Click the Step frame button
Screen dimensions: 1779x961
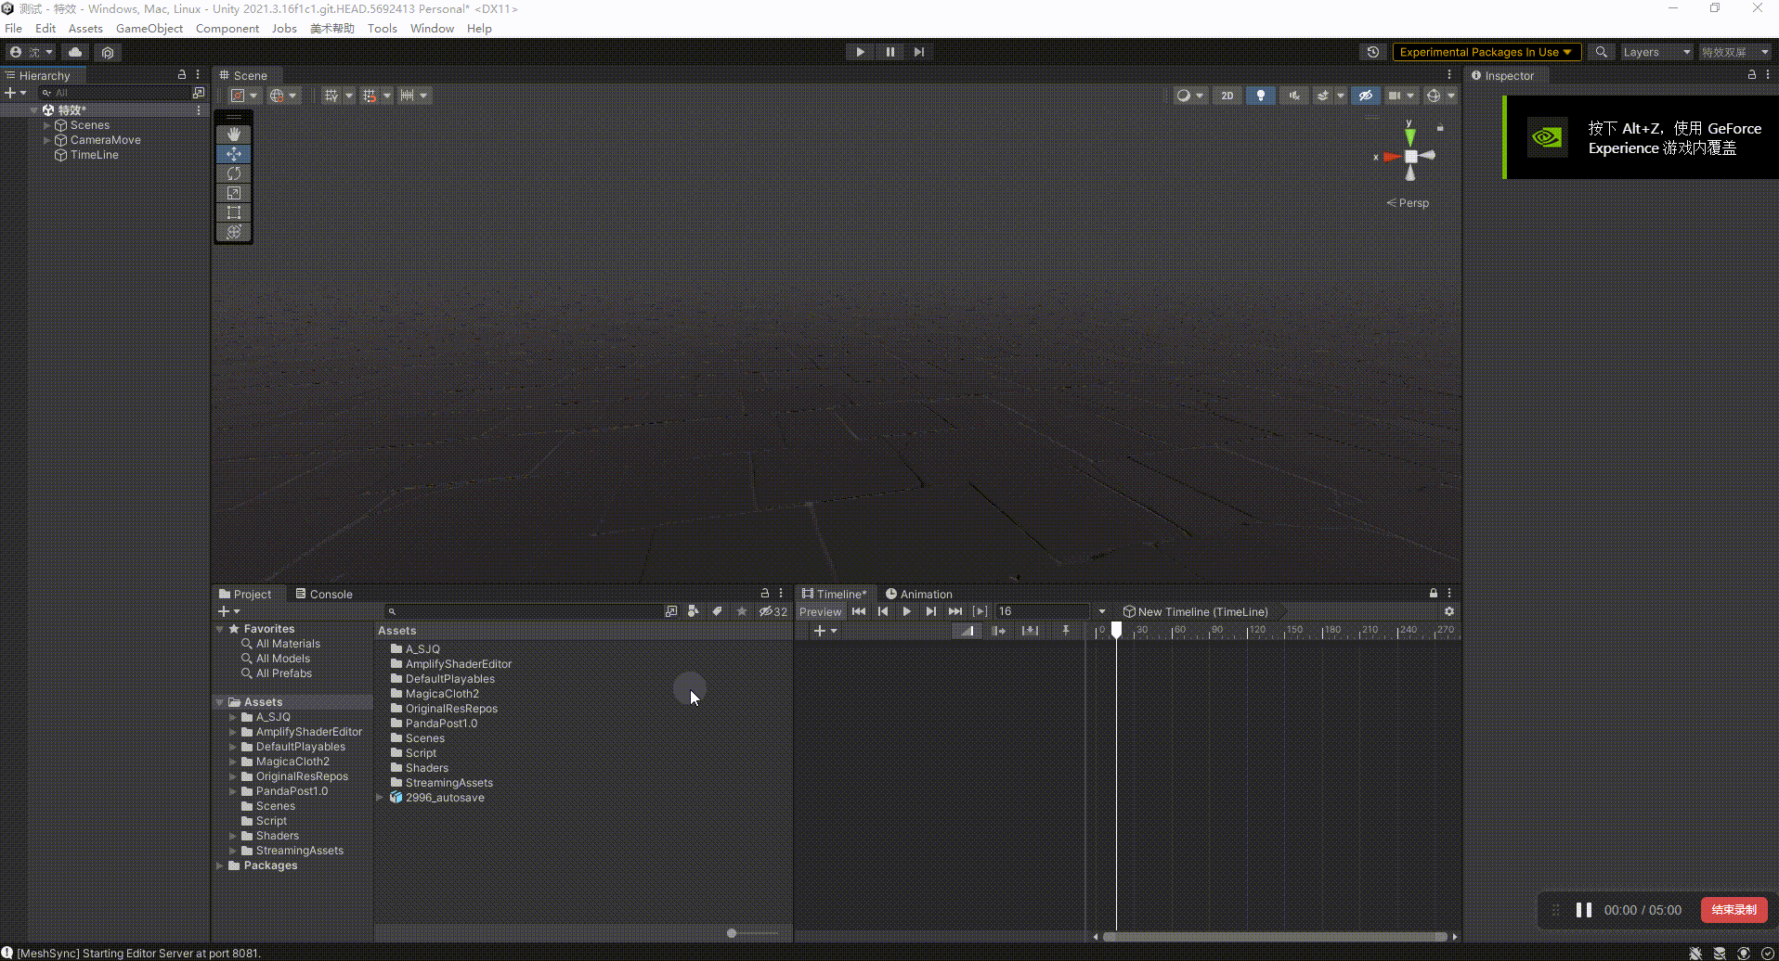pyautogui.click(x=919, y=52)
